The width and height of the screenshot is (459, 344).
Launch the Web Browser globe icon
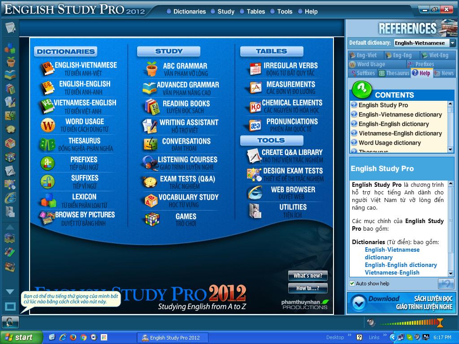tap(255, 193)
